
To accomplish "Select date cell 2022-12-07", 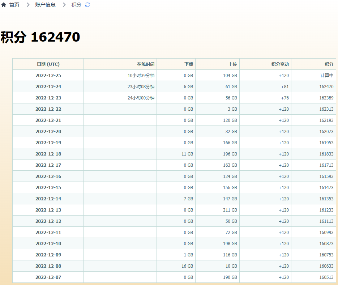I will coord(48,277).
